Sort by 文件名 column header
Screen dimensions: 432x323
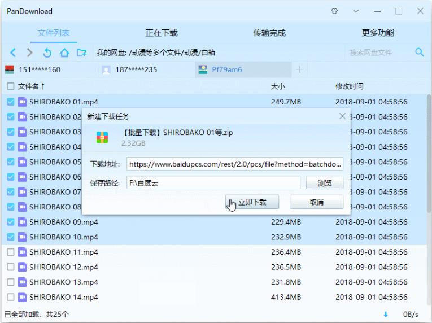tap(31, 86)
